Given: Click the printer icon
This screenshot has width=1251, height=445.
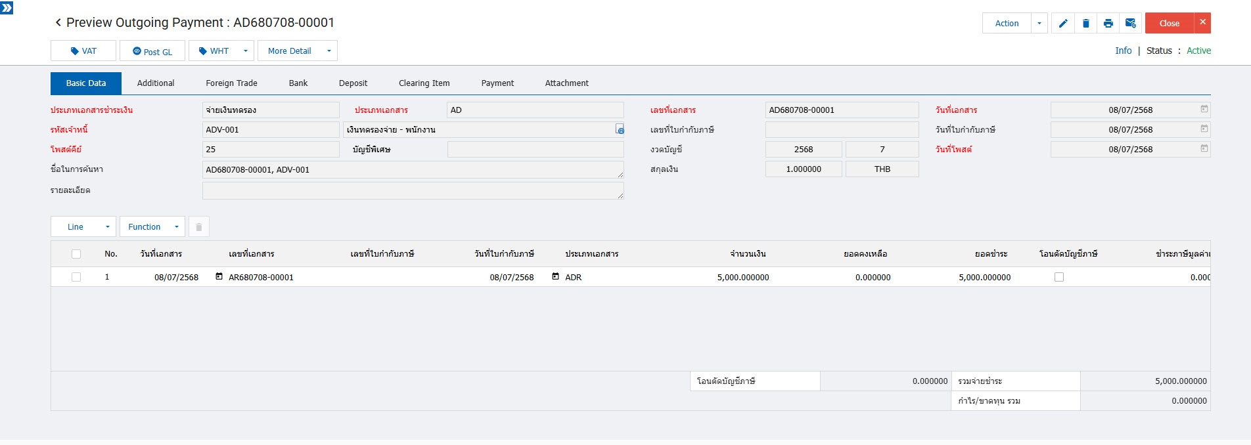Looking at the screenshot, I should 1108,24.
